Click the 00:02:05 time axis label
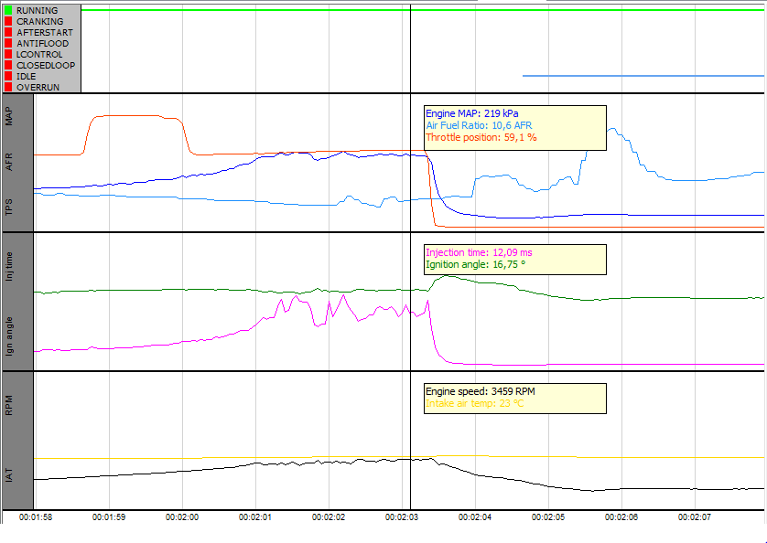 [x=547, y=516]
